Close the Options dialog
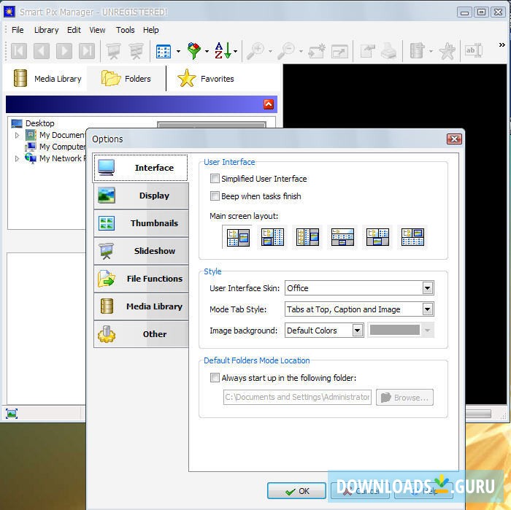 (454, 139)
